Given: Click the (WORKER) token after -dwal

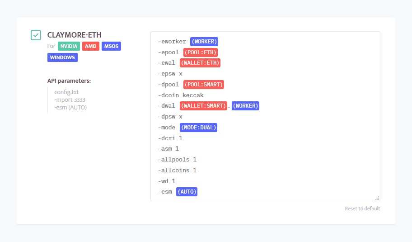Looking at the screenshot, I should [245, 106].
